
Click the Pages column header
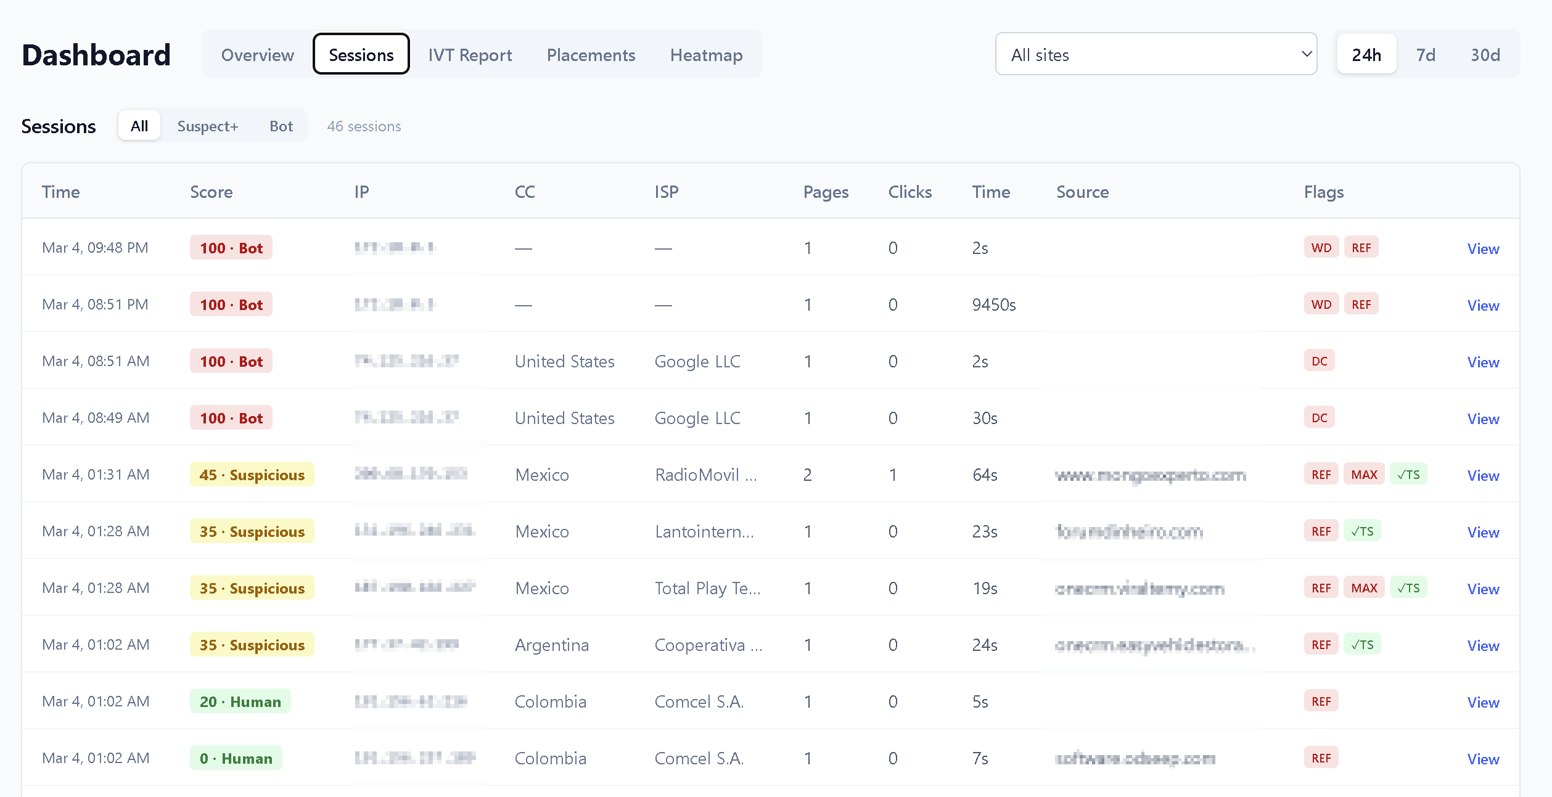pyautogui.click(x=826, y=192)
